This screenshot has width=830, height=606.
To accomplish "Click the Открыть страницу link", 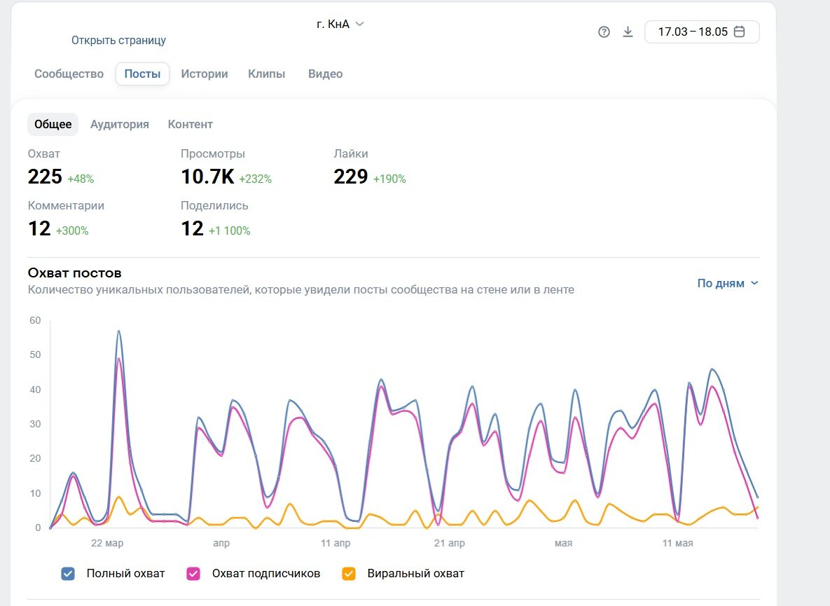I will (118, 40).
